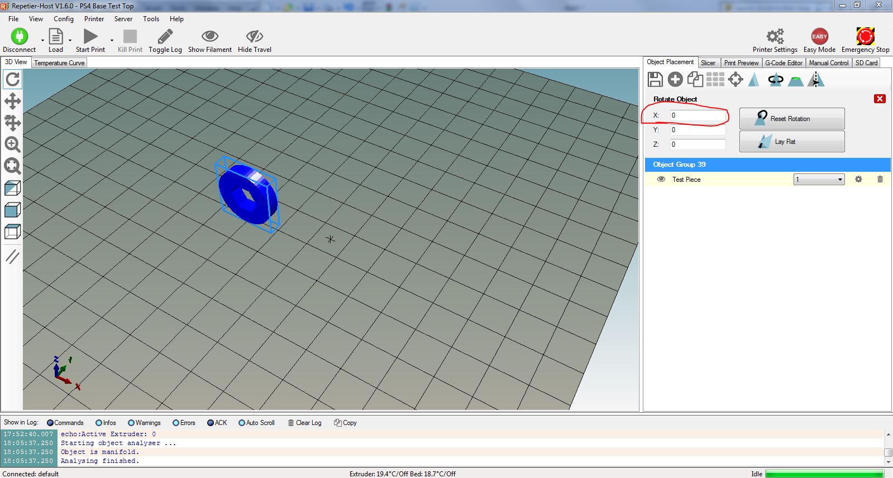Image resolution: width=893 pixels, height=478 pixels.
Task: Open Test Piece gear settings
Action: [x=858, y=180]
